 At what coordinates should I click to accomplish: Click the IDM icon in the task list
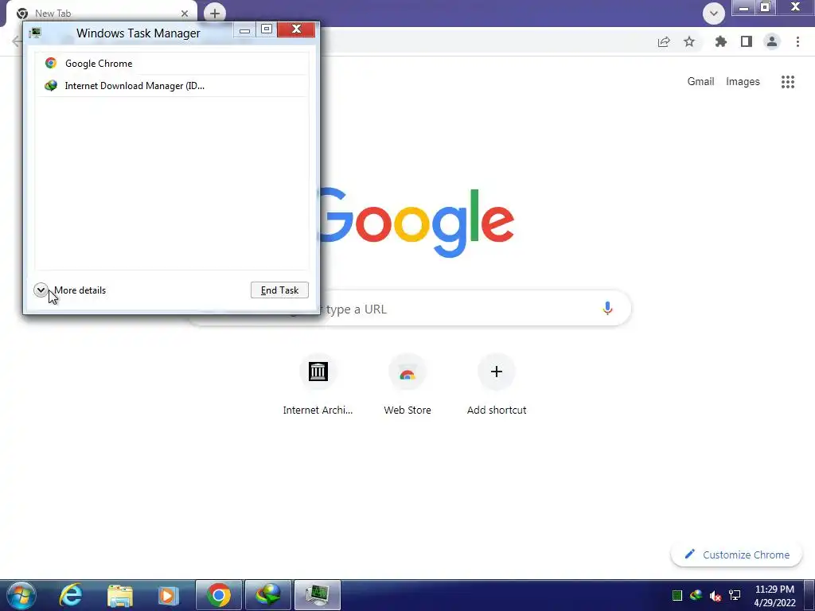click(x=51, y=86)
